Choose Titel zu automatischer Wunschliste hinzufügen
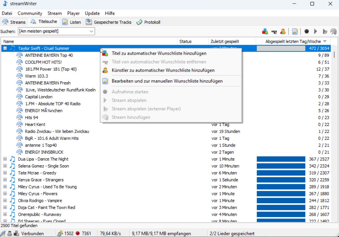 159,53
